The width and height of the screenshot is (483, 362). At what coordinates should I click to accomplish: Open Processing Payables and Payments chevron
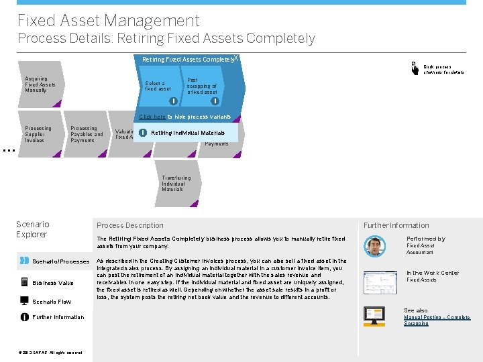click(87, 134)
